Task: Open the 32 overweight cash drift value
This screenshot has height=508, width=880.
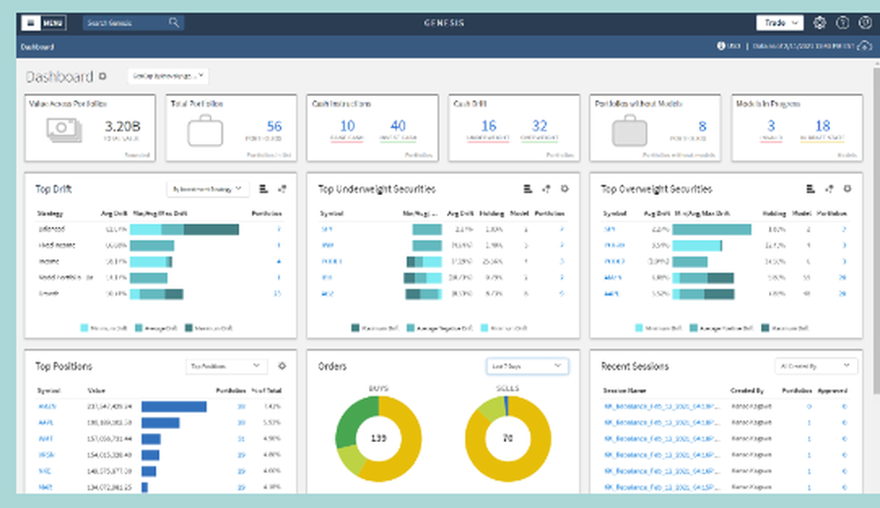Action: tap(539, 127)
